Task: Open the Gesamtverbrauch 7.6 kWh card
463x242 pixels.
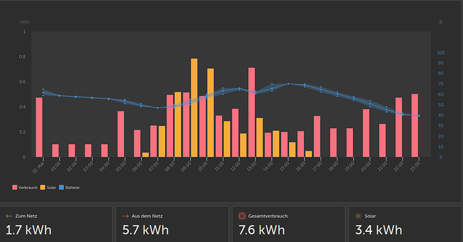Action: point(289,224)
